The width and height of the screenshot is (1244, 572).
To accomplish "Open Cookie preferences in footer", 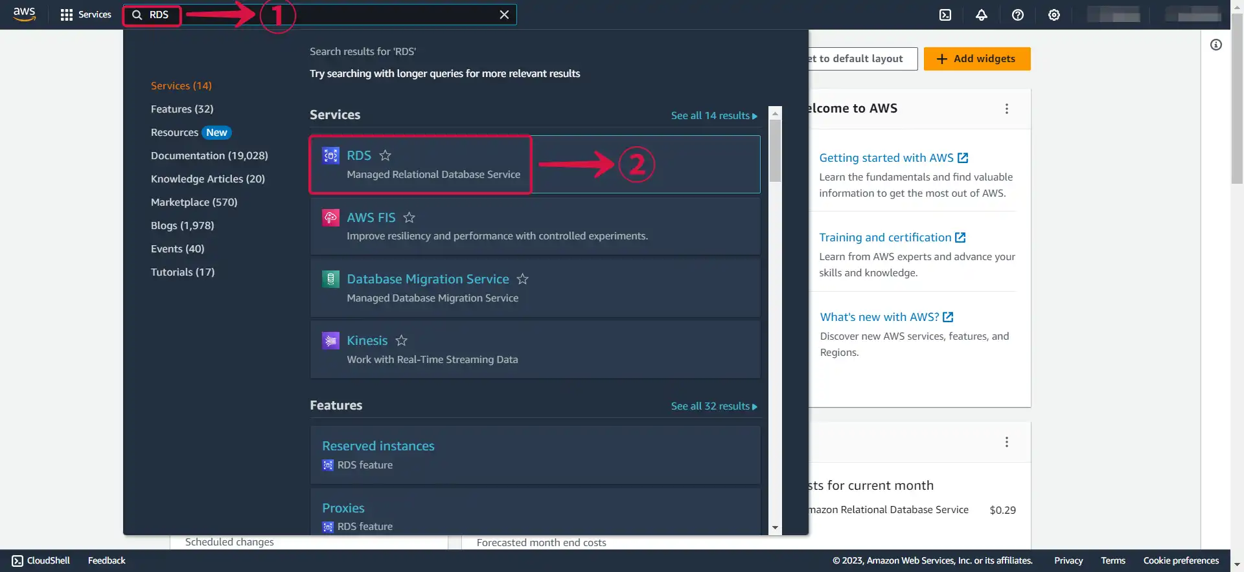I will point(1181,561).
